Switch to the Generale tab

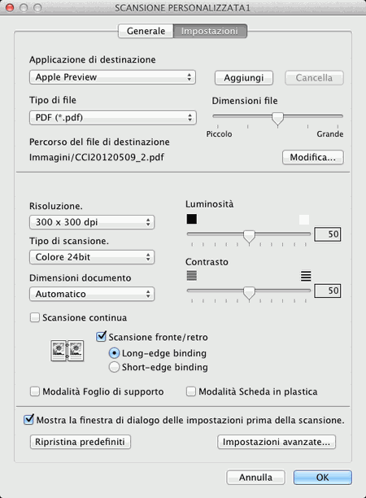coord(146,31)
